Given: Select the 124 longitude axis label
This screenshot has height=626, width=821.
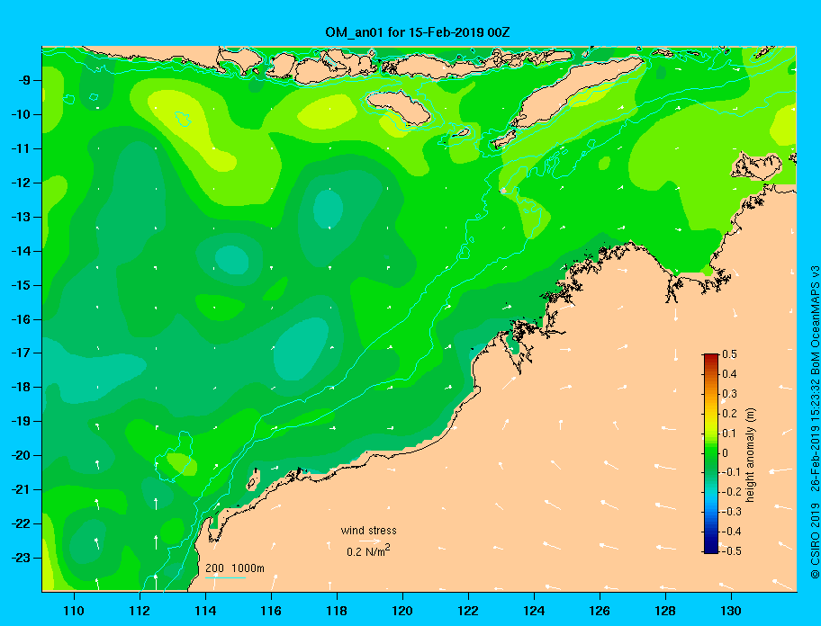Looking at the screenshot, I should 534,611.
